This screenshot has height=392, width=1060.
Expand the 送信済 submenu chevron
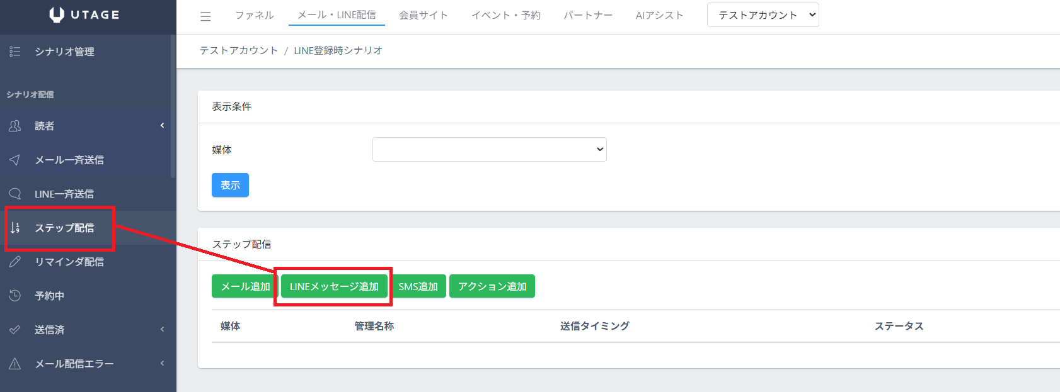pyautogui.click(x=162, y=330)
